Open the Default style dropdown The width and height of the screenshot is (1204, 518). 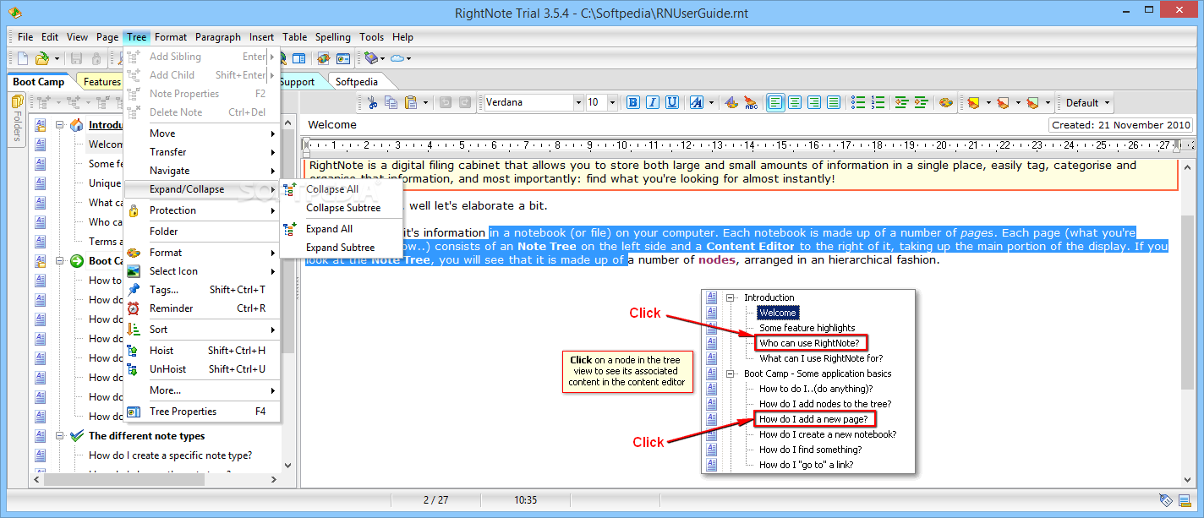pyautogui.click(x=1087, y=103)
